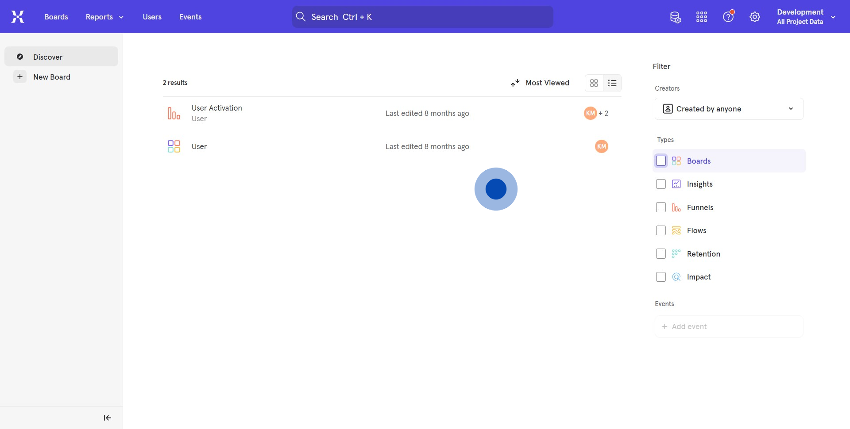Collapse the left sidebar
The height and width of the screenshot is (429, 850).
coord(107,418)
